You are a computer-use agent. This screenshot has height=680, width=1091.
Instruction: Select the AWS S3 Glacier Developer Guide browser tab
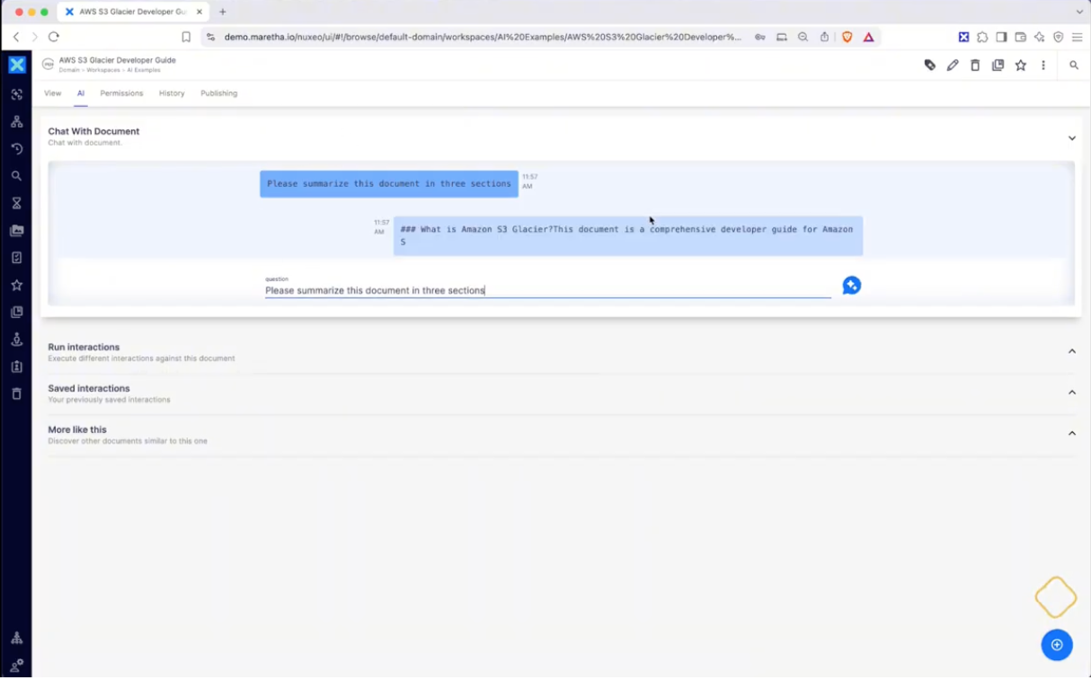(134, 12)
